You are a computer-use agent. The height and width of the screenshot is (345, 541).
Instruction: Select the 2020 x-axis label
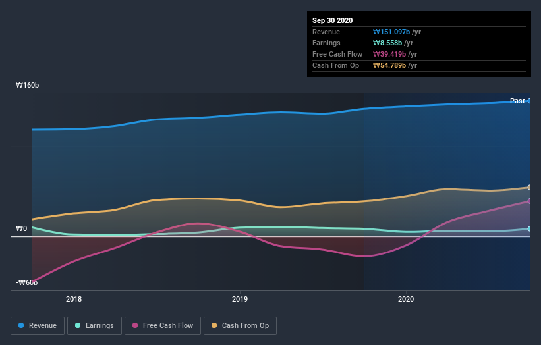pyautogui.click(x=406, y=299)
